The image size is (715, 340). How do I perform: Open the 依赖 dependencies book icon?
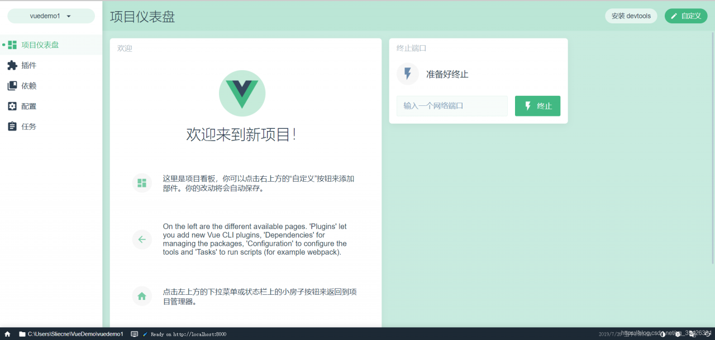point(12,86)
